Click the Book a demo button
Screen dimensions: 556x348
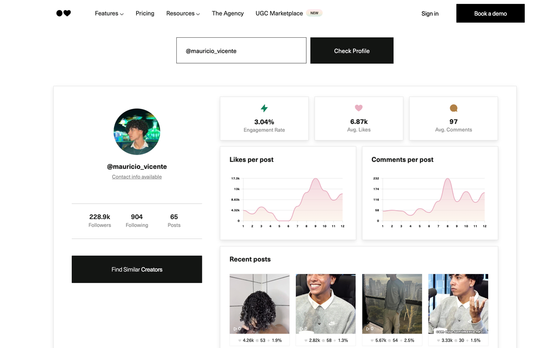point(490,13)
